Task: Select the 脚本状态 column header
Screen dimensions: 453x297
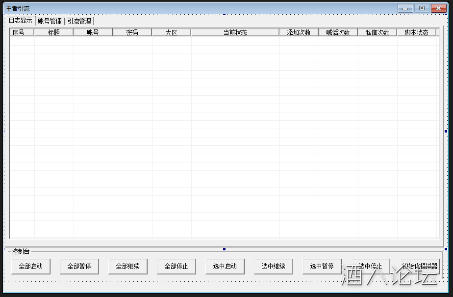Action: [416, 32]
